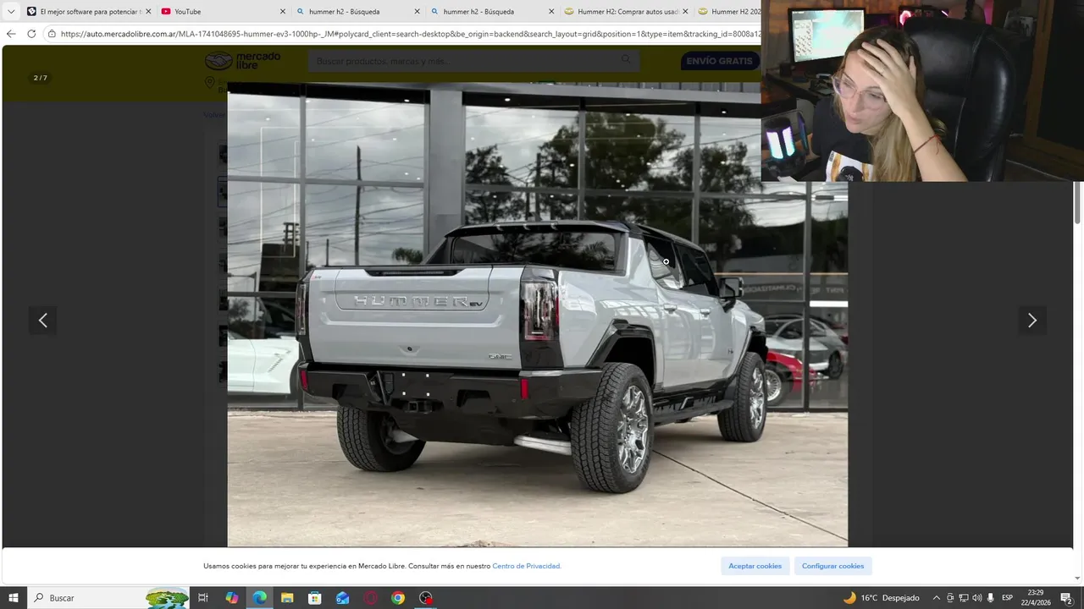The height and width of the screenshot is (609, 1084).
Task: Click the page vertical scrollbar
Action: [x=1078, y=203]
